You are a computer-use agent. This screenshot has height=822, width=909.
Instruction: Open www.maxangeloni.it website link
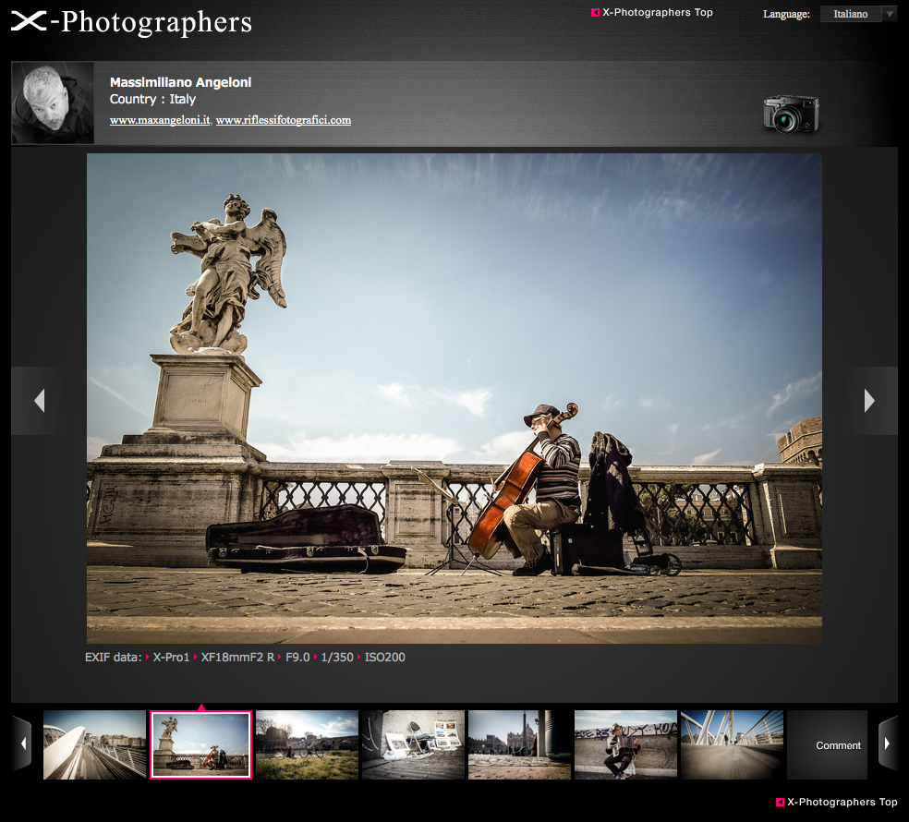pos(160,120)
